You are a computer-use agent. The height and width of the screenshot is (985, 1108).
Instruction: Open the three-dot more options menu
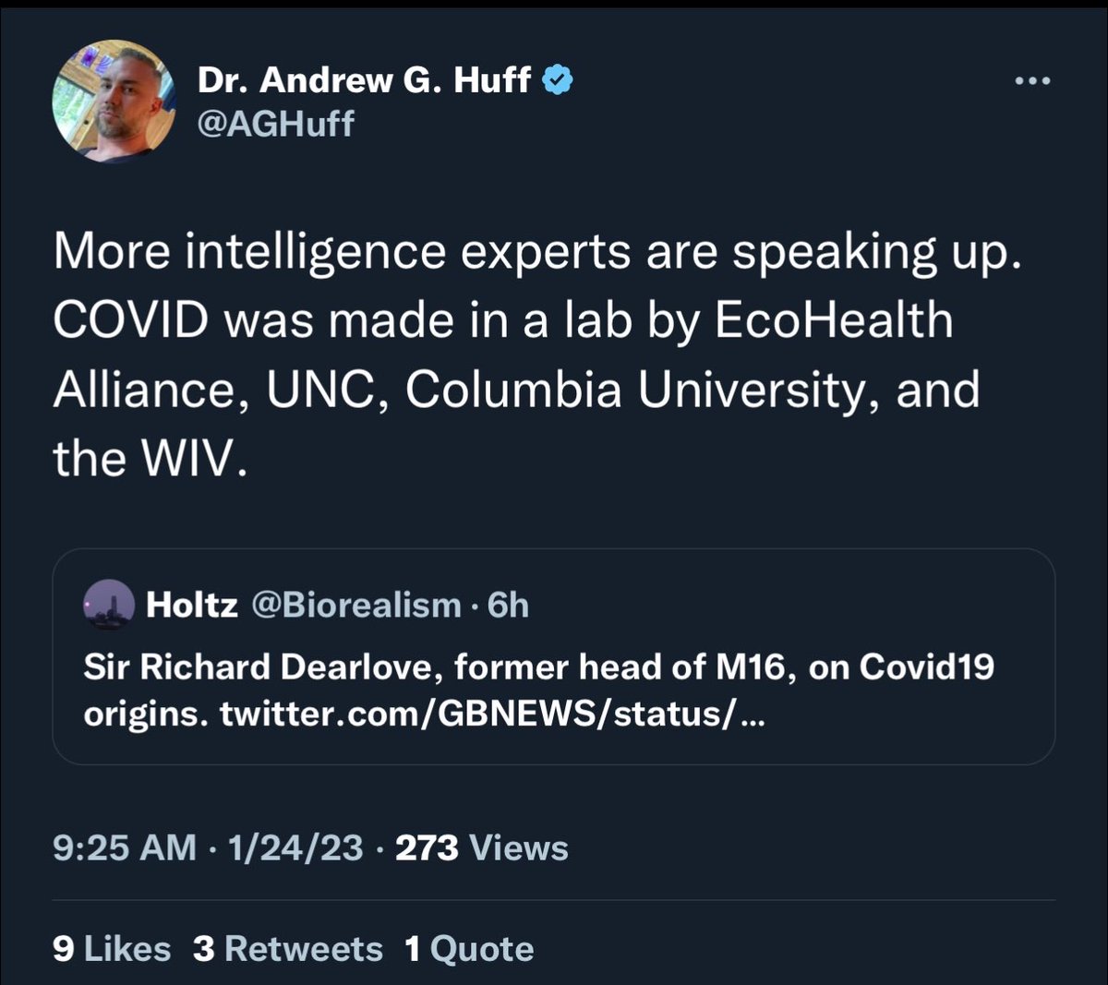click(1031, 81)
